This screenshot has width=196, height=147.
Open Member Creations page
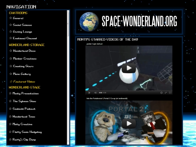coord(25,58)
